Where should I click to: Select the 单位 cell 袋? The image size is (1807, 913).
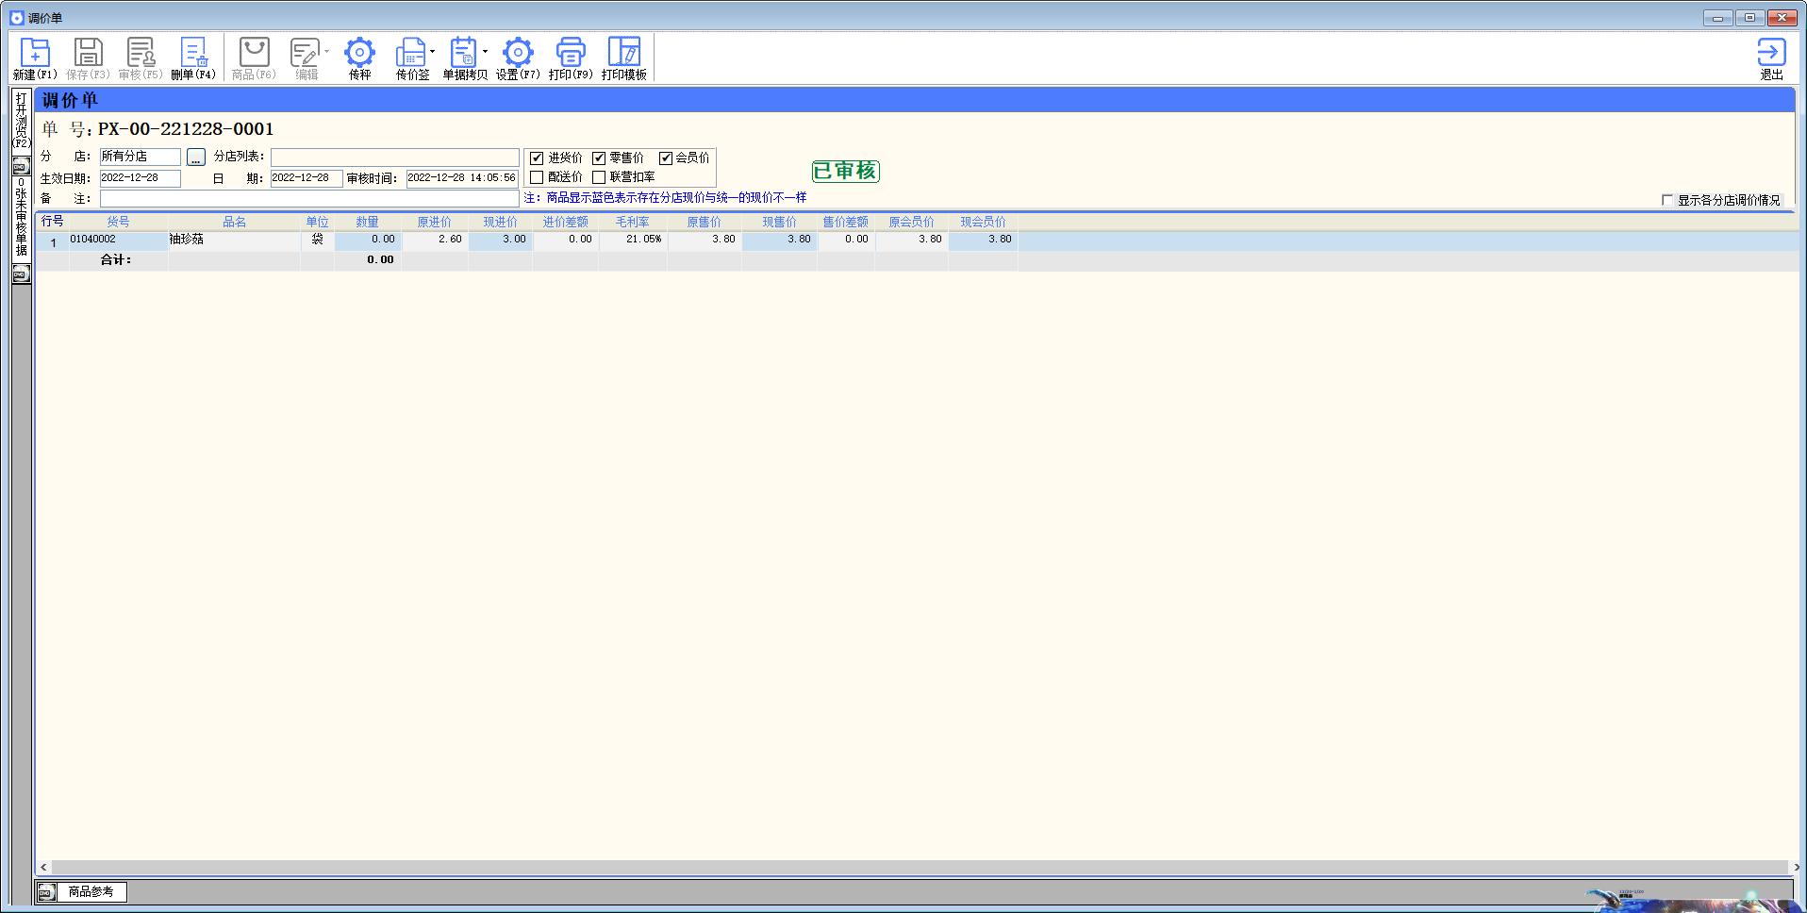pyautogui.click(x=317, y=240)
